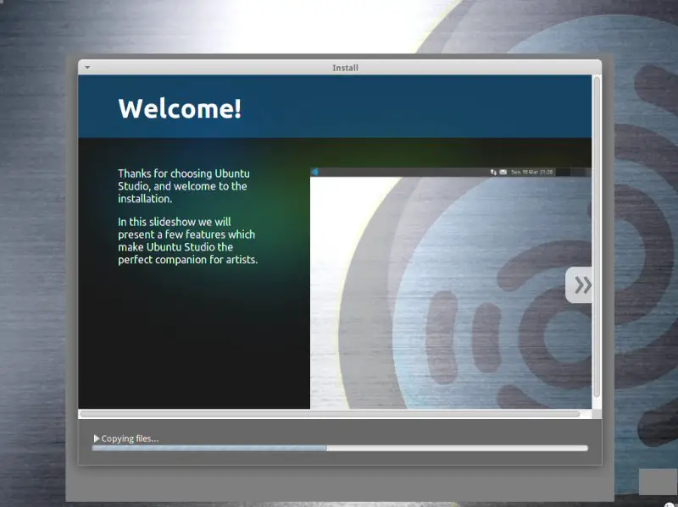
Task: Click the Welcome! slideshow heading
Action: pyautogui.click(x=180, y=108)
